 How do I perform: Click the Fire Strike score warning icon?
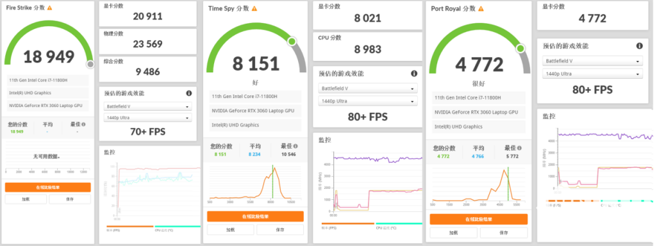pos(50,8)
